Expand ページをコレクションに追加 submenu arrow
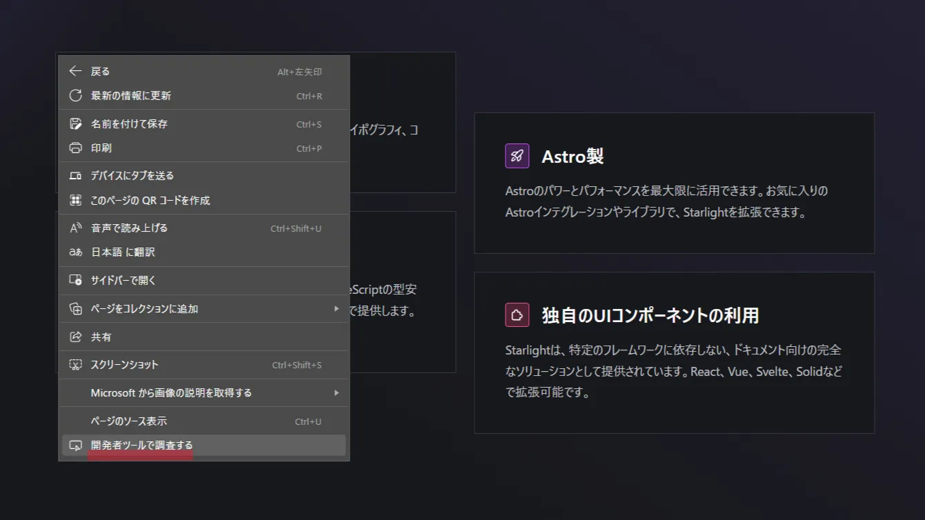This screenshot has height=520, width=925. pos(337,309)
